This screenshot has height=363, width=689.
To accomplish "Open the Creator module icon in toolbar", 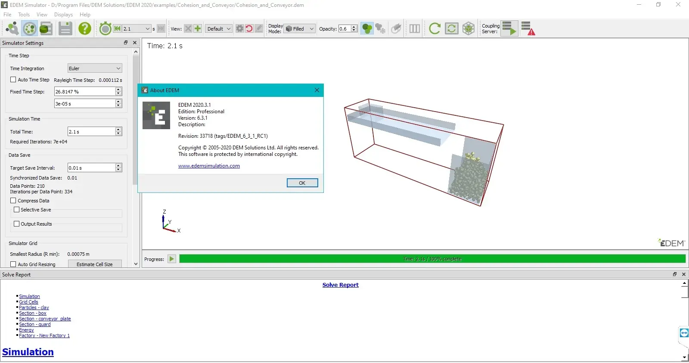I will coord(12,29).
